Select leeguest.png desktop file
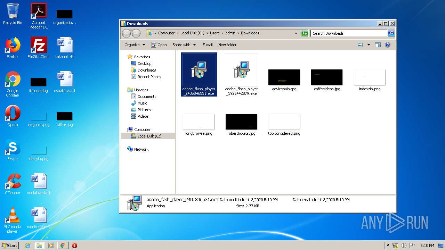The width and height of the screenshot is (445, 250). pos(39,119)
